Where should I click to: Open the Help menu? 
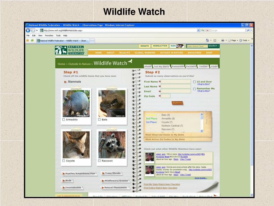click(x=65, y=35)
